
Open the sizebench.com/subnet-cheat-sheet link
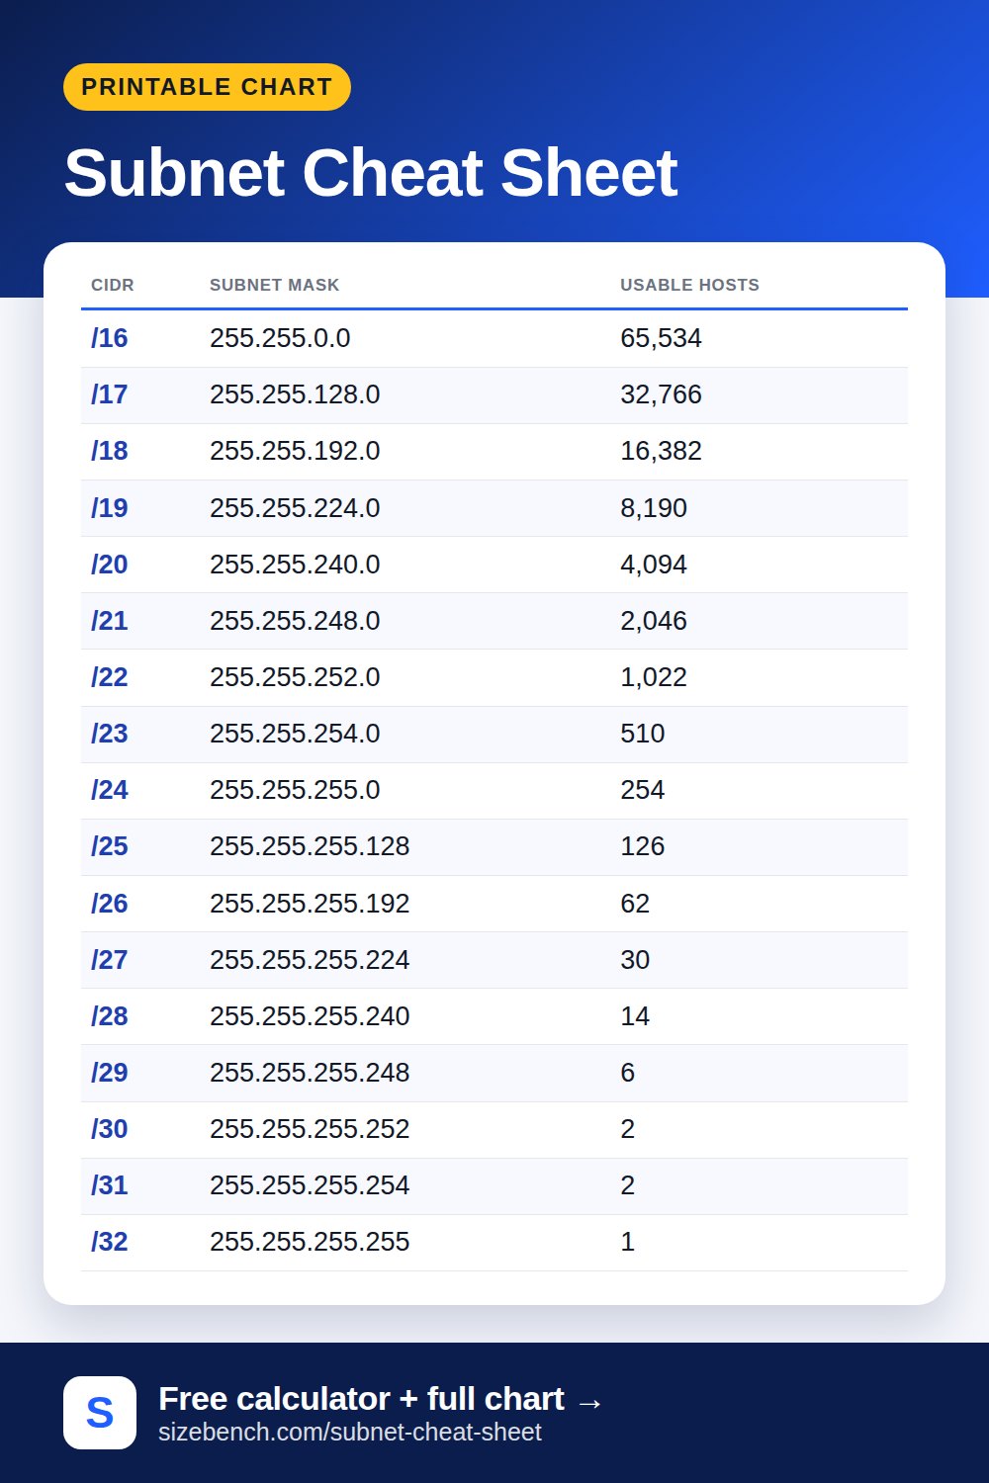(x=350, y=1433)
